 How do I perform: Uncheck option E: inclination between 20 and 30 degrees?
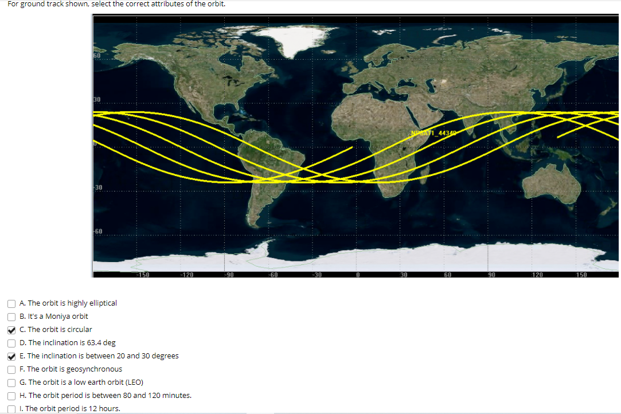11,356
